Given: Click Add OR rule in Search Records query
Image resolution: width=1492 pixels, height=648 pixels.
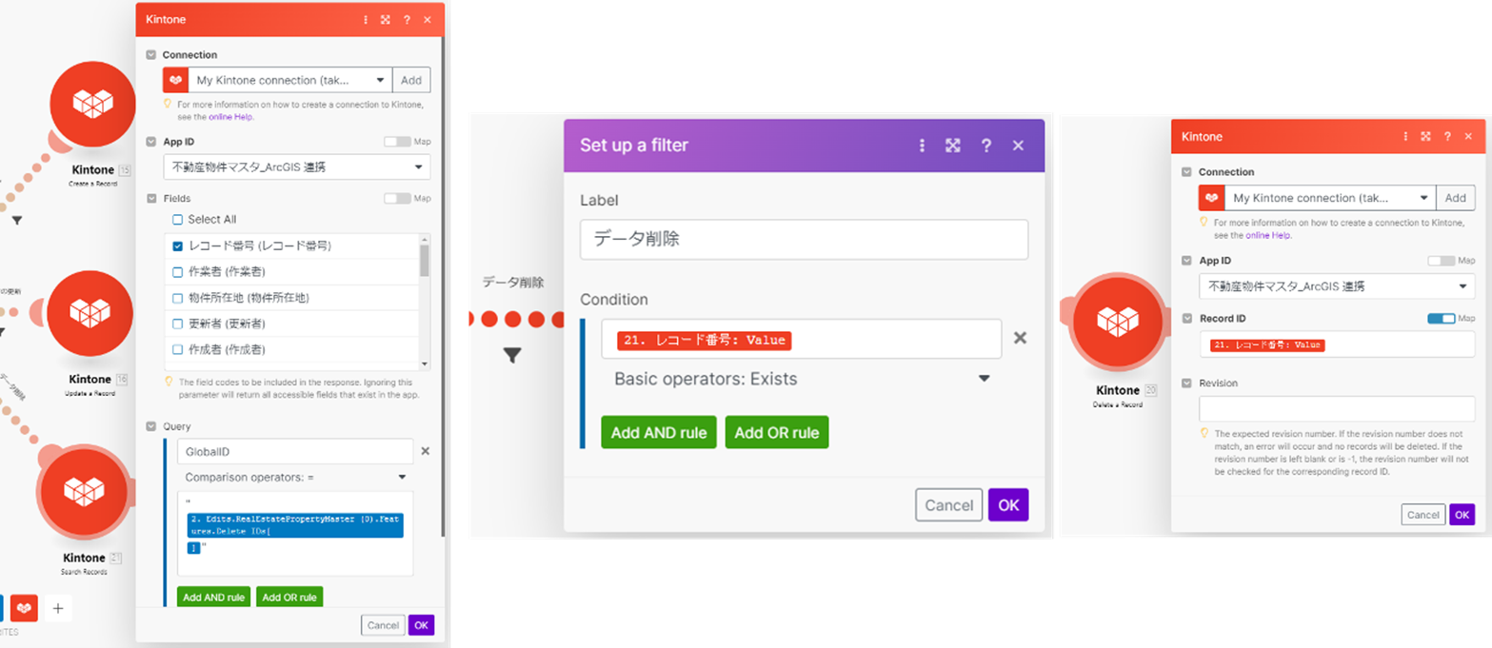Looking at the screenshot, I should pos(289,598).
